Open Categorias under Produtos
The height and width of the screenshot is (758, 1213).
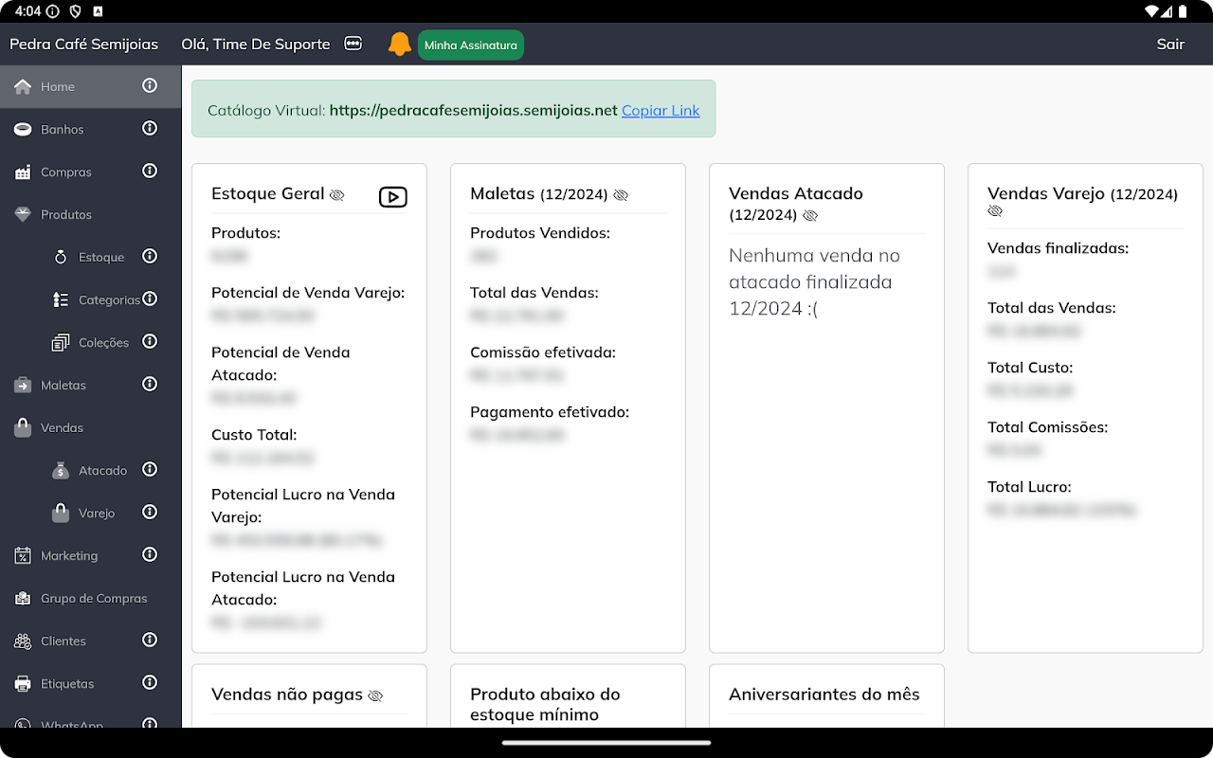click(x=109, y=299)
